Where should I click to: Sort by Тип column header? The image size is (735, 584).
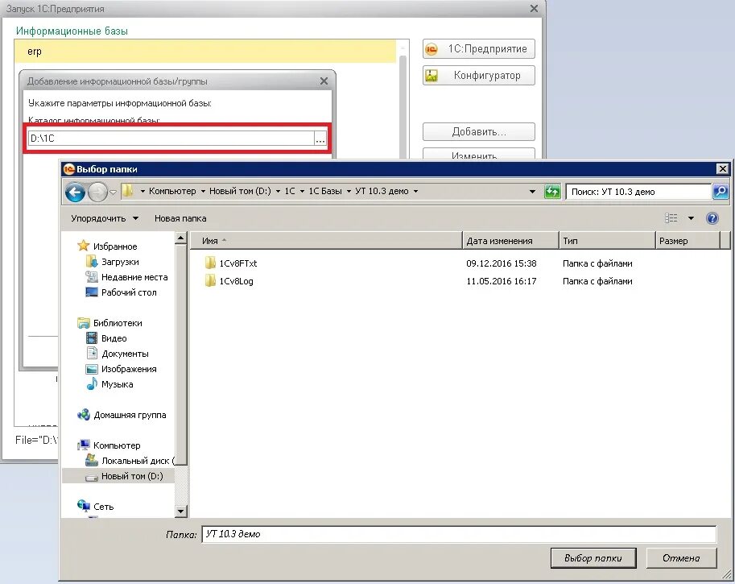(607, 241)
